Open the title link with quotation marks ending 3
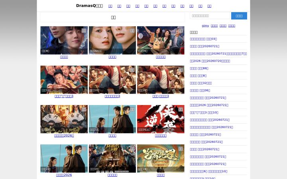 pyautogui.click(x=64, y=96)
